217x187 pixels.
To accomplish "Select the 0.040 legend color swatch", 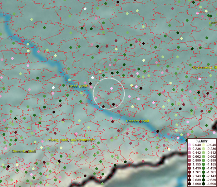I will pyautogui.click(x=190, y=145).
